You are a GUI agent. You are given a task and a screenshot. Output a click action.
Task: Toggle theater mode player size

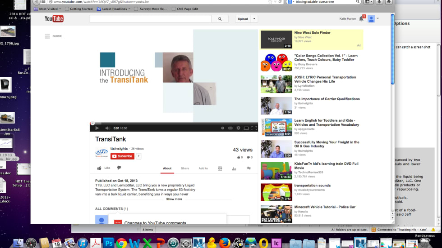pos(246,128)
